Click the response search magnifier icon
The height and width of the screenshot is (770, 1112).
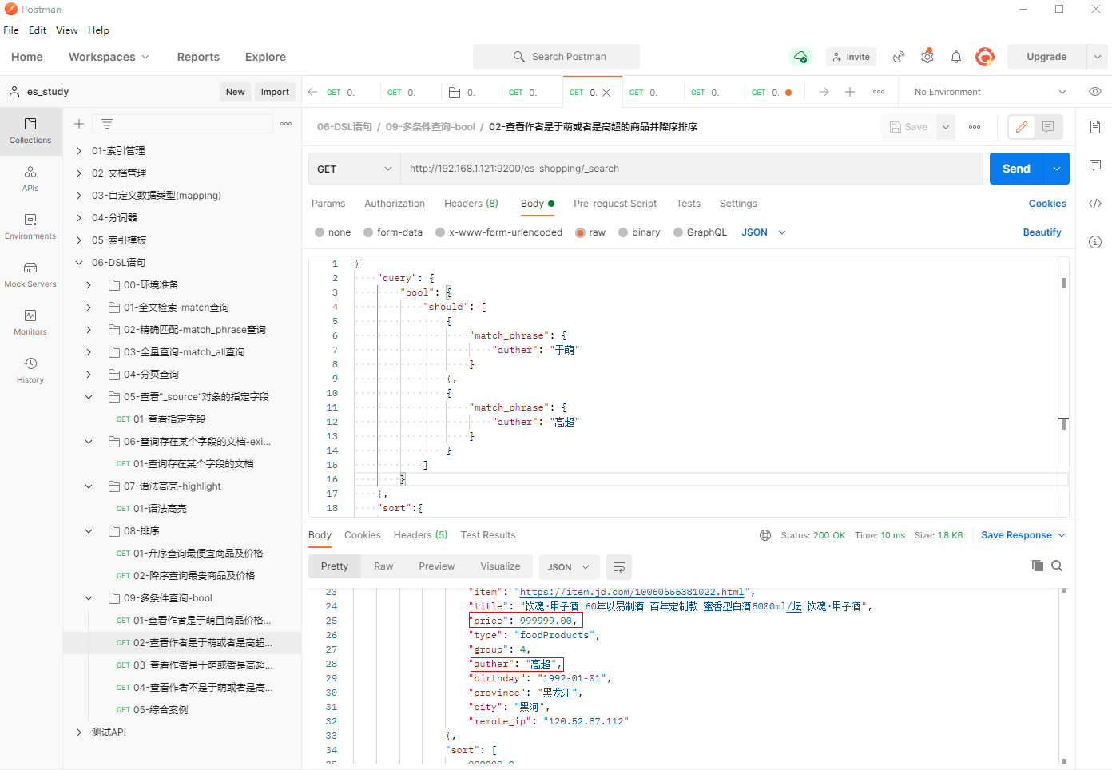pyautogui.click(x=1057, y=566)
